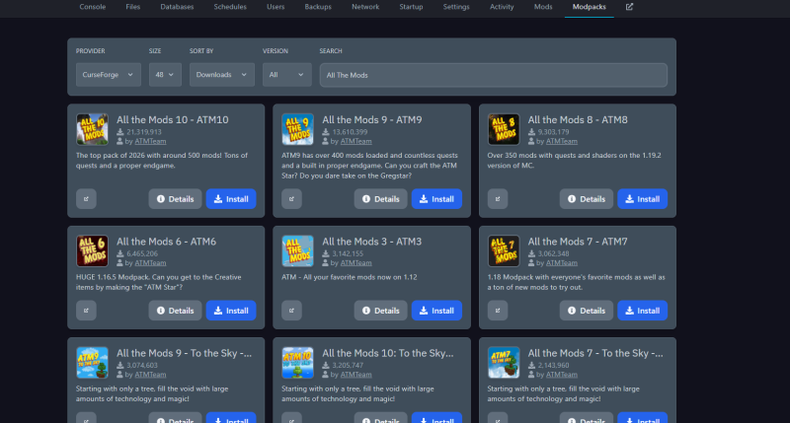View Details for All the Mods 9 - ATM9

coord(380,198)
